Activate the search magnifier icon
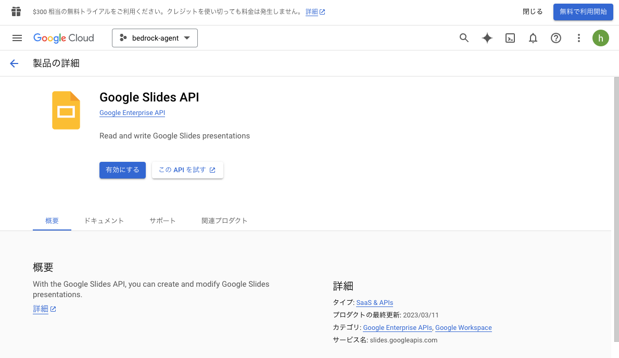Screen dimensions: 619x358 pyautogui.click(x=464, y=37)
